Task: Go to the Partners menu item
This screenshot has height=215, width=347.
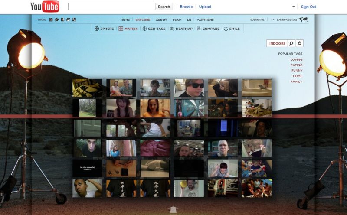Action: coord(205,20)
